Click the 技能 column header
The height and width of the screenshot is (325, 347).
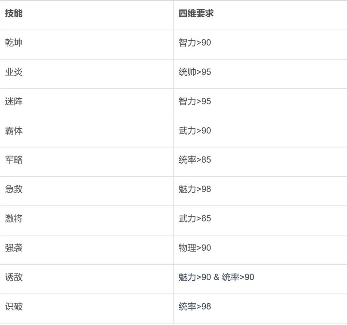point(14,14)
